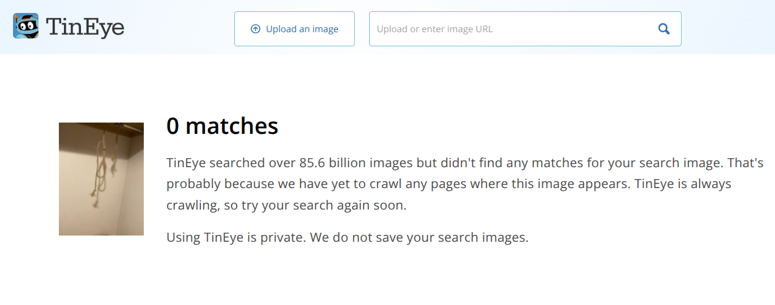Image resolution: width=775 pixels, height=305 pixels.
Task: Click the placeholder text in the URL box
Action: (435, 29)
